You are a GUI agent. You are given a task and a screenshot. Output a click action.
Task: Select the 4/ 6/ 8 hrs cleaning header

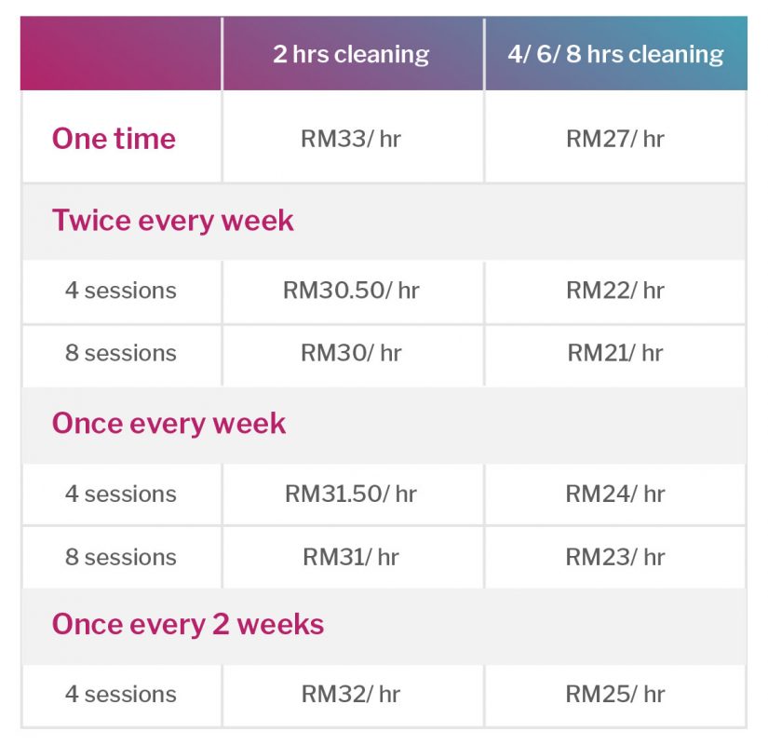point(615,54)
